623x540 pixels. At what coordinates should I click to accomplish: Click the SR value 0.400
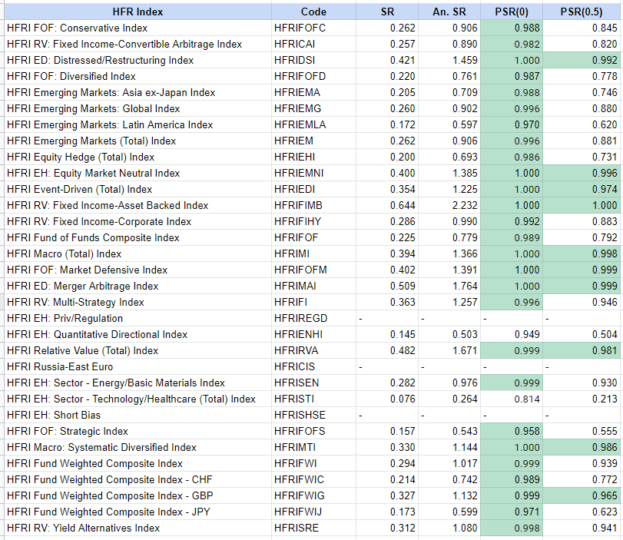point(387,174)
